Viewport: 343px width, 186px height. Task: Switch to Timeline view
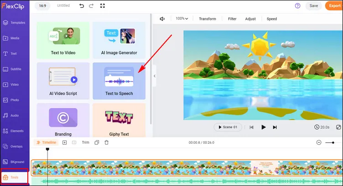[x=46, y=142]
